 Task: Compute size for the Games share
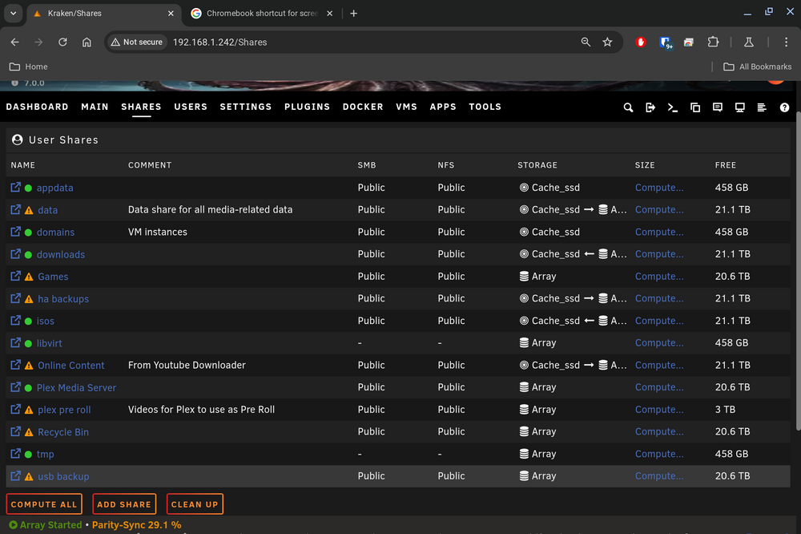(x=659, y=276)
